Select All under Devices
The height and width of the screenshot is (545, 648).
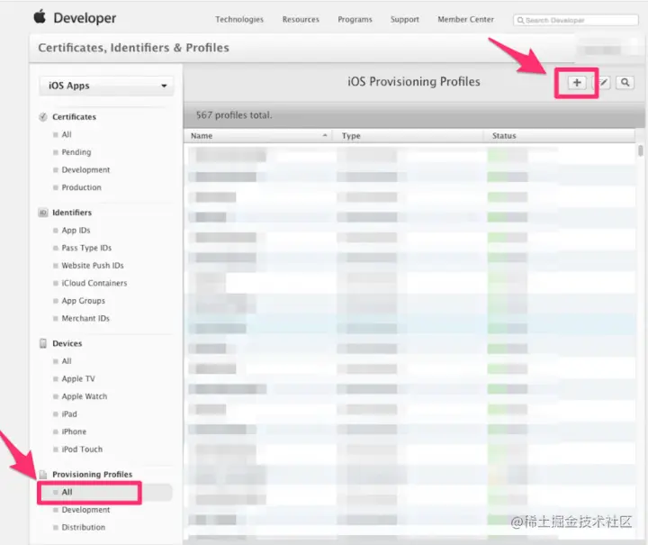coord(67,361)
